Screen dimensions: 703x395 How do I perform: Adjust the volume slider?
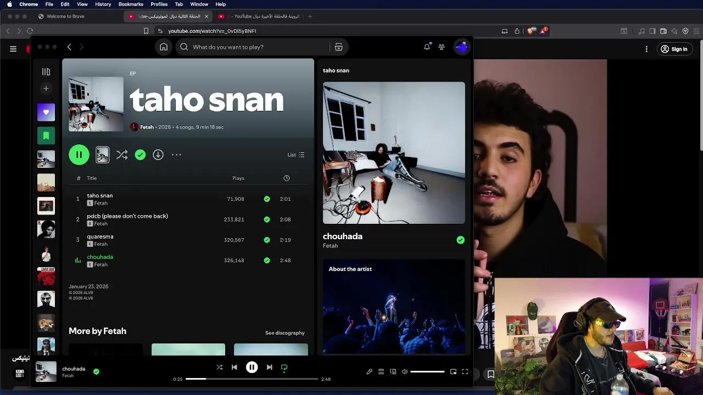(427, 372)
